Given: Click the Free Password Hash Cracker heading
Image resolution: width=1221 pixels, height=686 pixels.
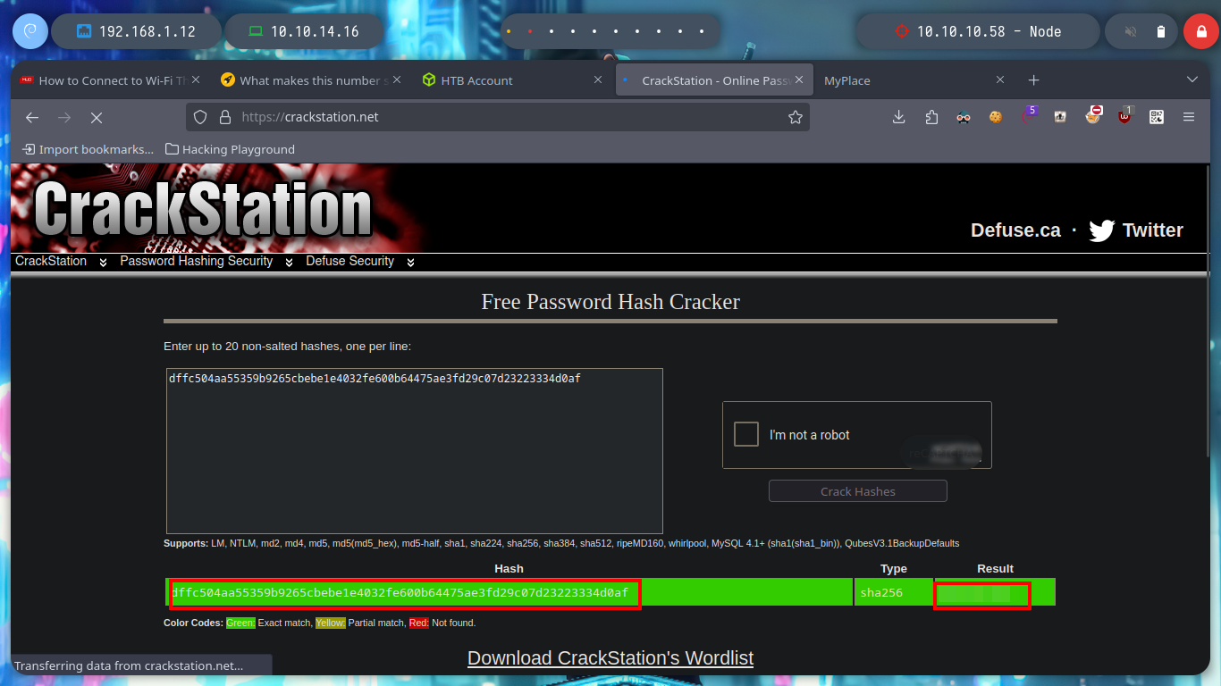Looking at the screenshot, I should coord(610,302).
